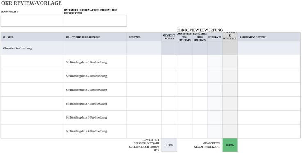Screen dimensions: 302x153
Task: Select the GEWICHT VON KR cell for Schlüsselergebnis 2
Action: (x=169, y=76)
